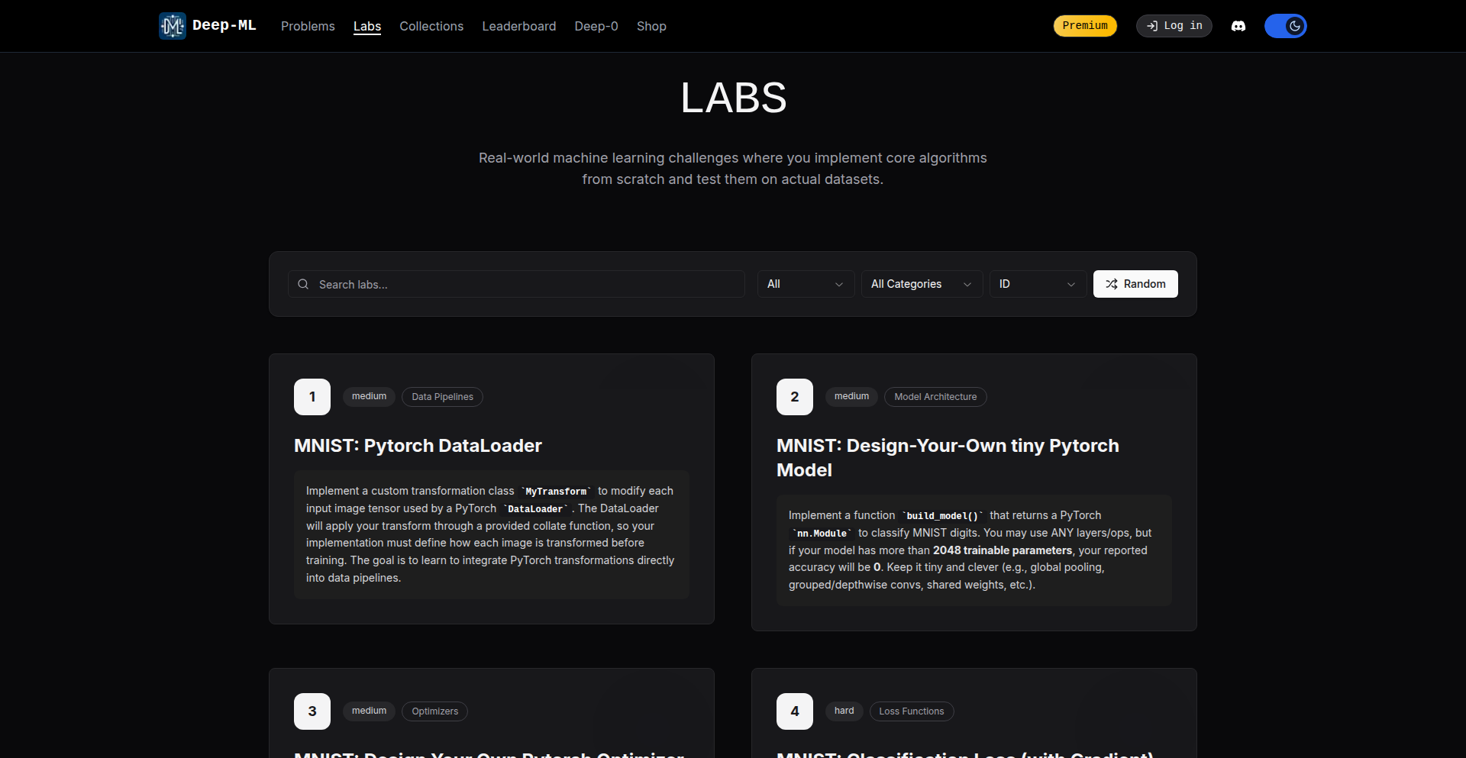This screenshot has width=1466, height=758.
Task: Click the LABS page heading
Action: tap(733, 98)
